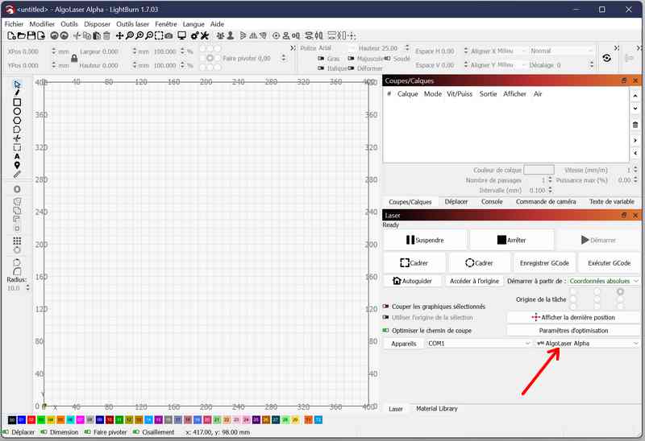
Task: Select the position marker pin tool
Action: pyautogui.click(x=17, y=165)
